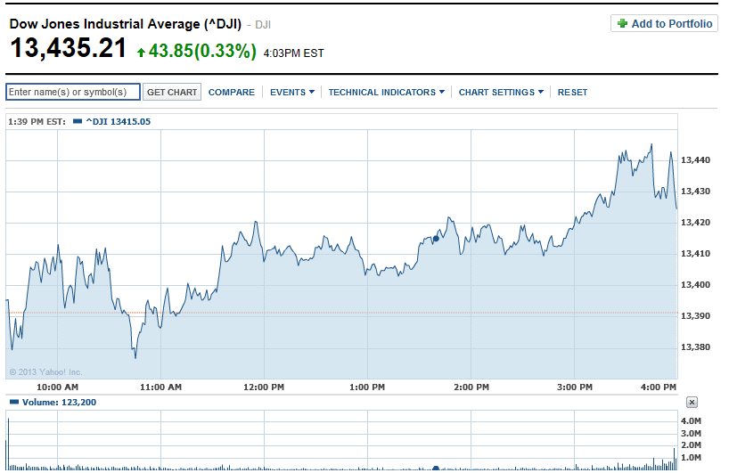This screenshot has width=729, height=473.
Task: Click the 2.0M volume axis label
Action: pos(691,444)
